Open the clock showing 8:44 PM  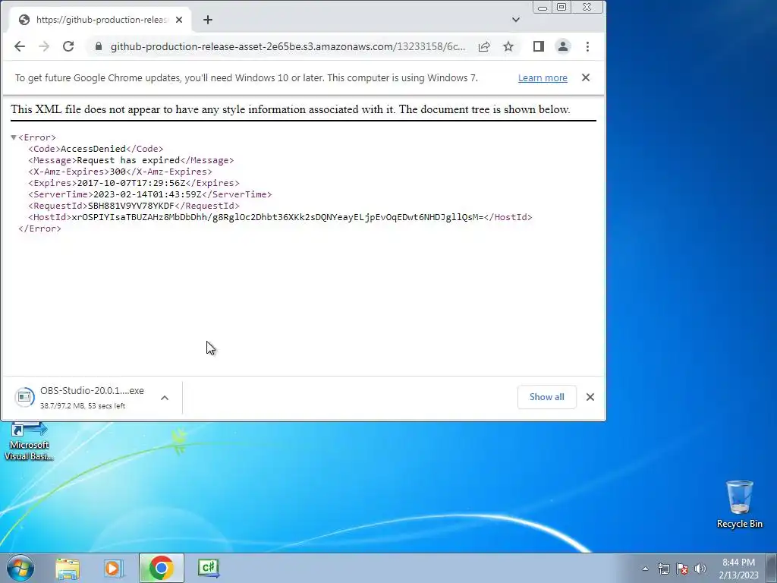(738, 569)
